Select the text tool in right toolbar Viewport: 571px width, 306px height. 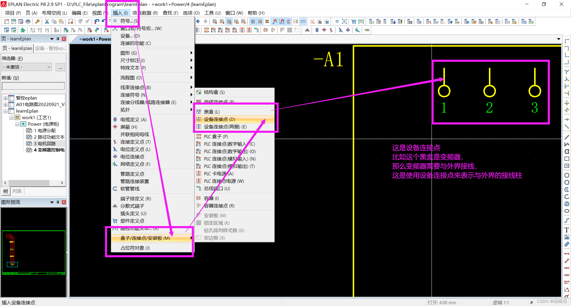[x=567, y=230]
